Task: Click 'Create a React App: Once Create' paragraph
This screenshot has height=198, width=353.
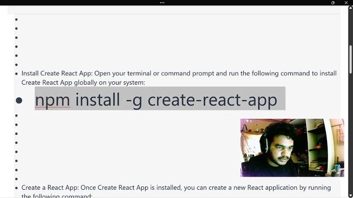Action: 176,191
